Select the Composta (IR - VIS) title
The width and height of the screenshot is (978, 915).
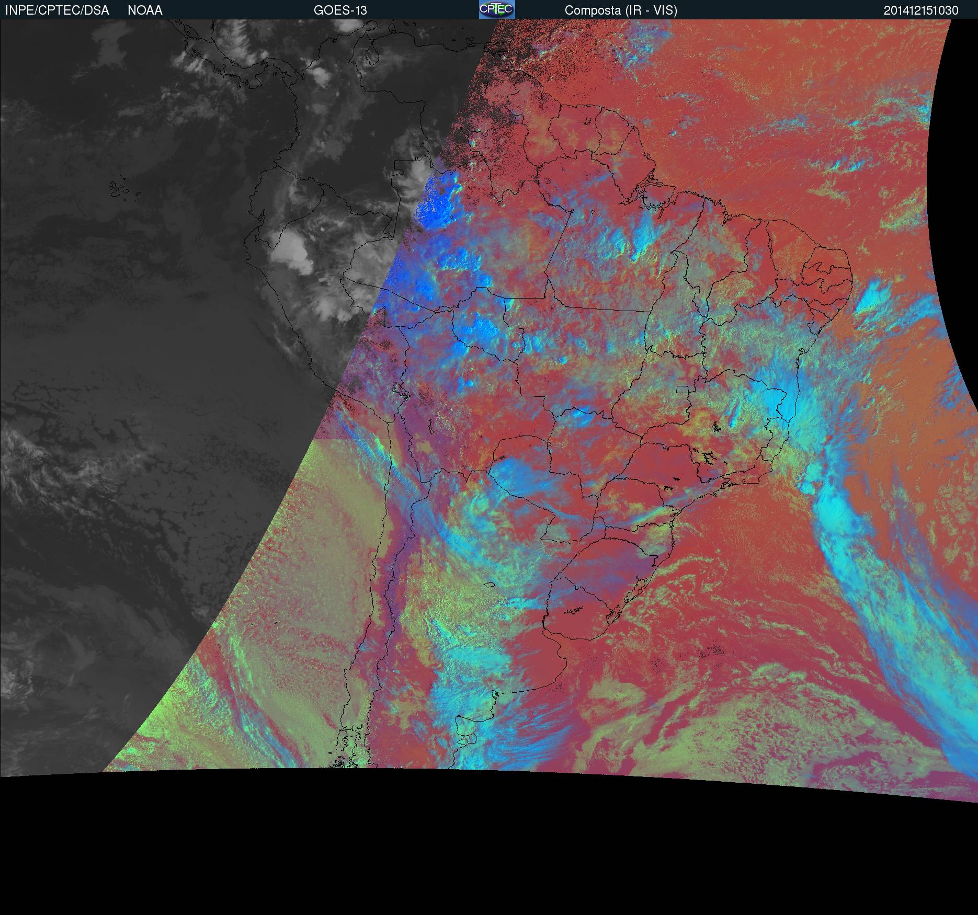coord(621,10)
